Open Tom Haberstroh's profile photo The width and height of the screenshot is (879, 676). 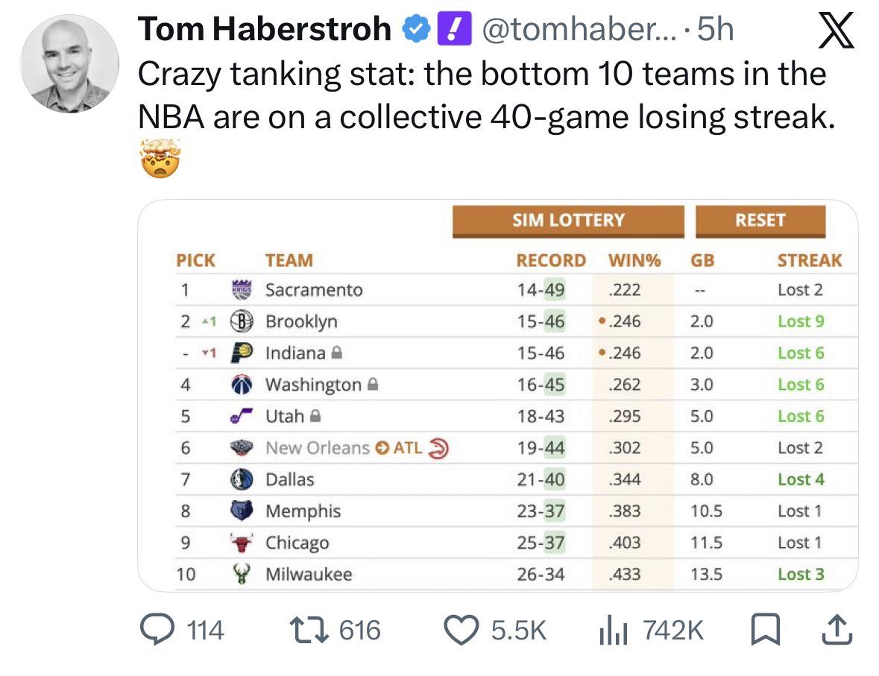pos(70,64)
